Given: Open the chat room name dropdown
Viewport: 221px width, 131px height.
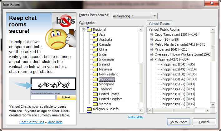Looking at the screenshot, I should tap(155, 16).
